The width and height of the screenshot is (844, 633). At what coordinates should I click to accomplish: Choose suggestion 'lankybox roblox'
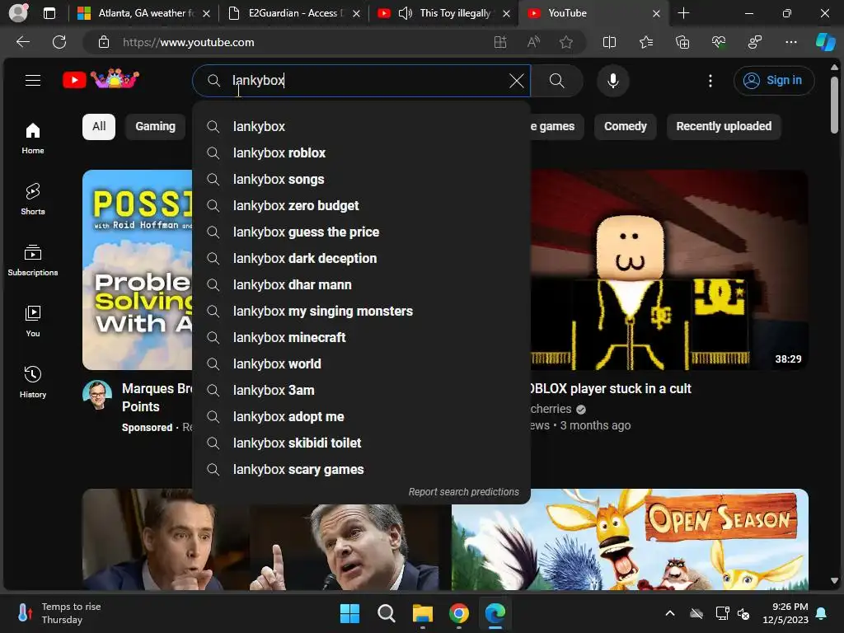[x=361, y=152]
